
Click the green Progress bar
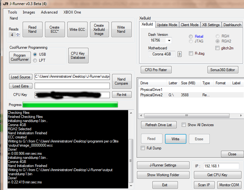click(x=70, y=105)
